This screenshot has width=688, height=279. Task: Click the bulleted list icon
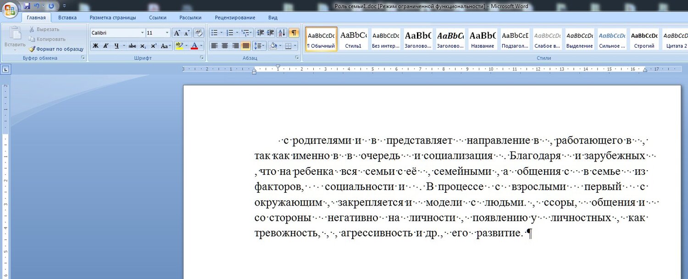tap(214, 33)
